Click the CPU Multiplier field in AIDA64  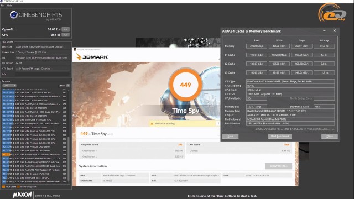257,98
